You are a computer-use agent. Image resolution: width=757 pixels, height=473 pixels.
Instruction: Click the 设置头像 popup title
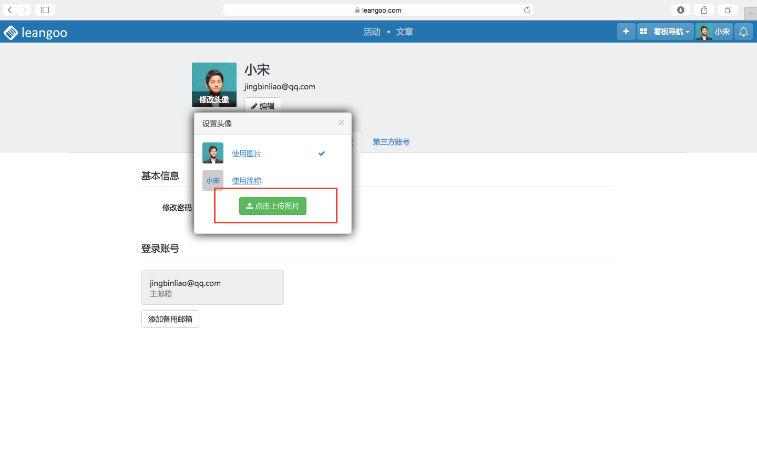pyautogui.click(x=217, y=124)
